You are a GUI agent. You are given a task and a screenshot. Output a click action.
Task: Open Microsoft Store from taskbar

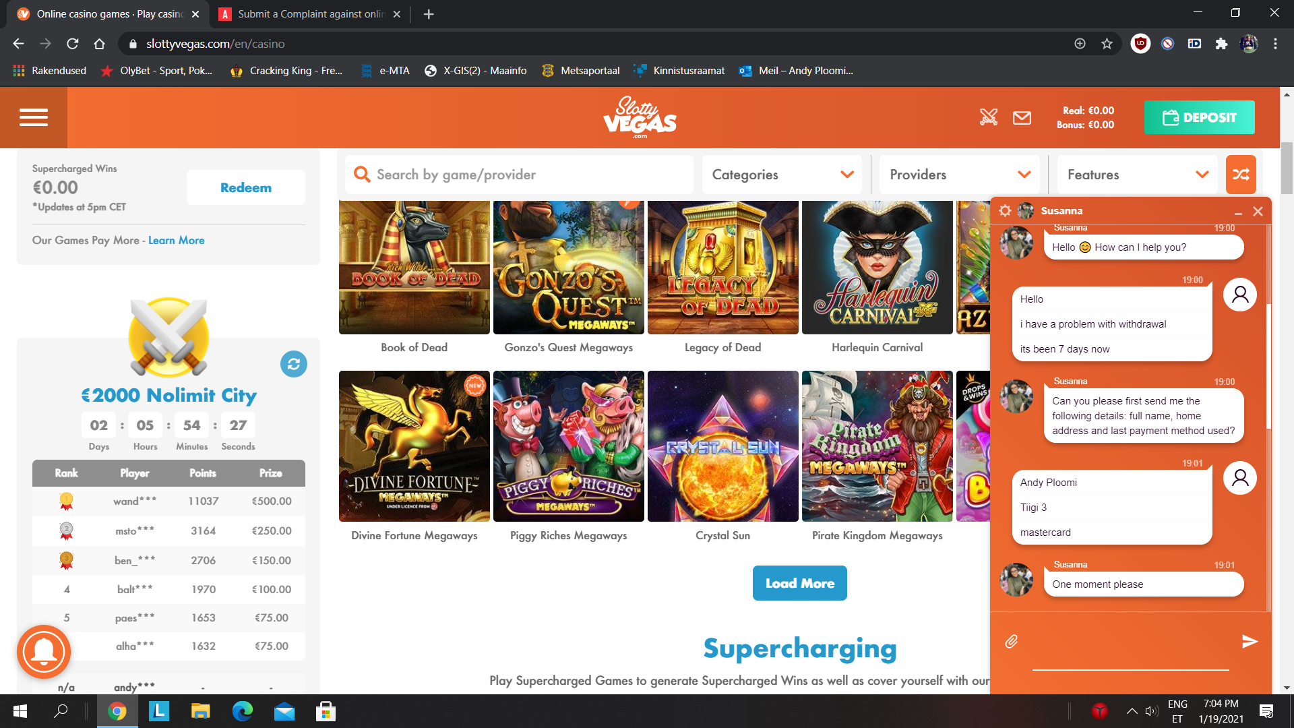click(326, 711)
